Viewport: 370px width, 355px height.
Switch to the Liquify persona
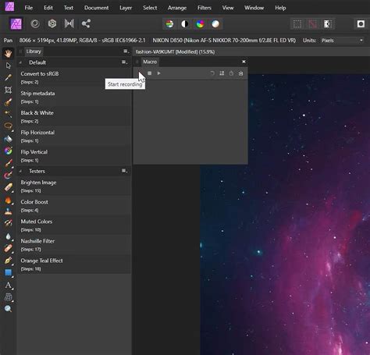(35, 24)
